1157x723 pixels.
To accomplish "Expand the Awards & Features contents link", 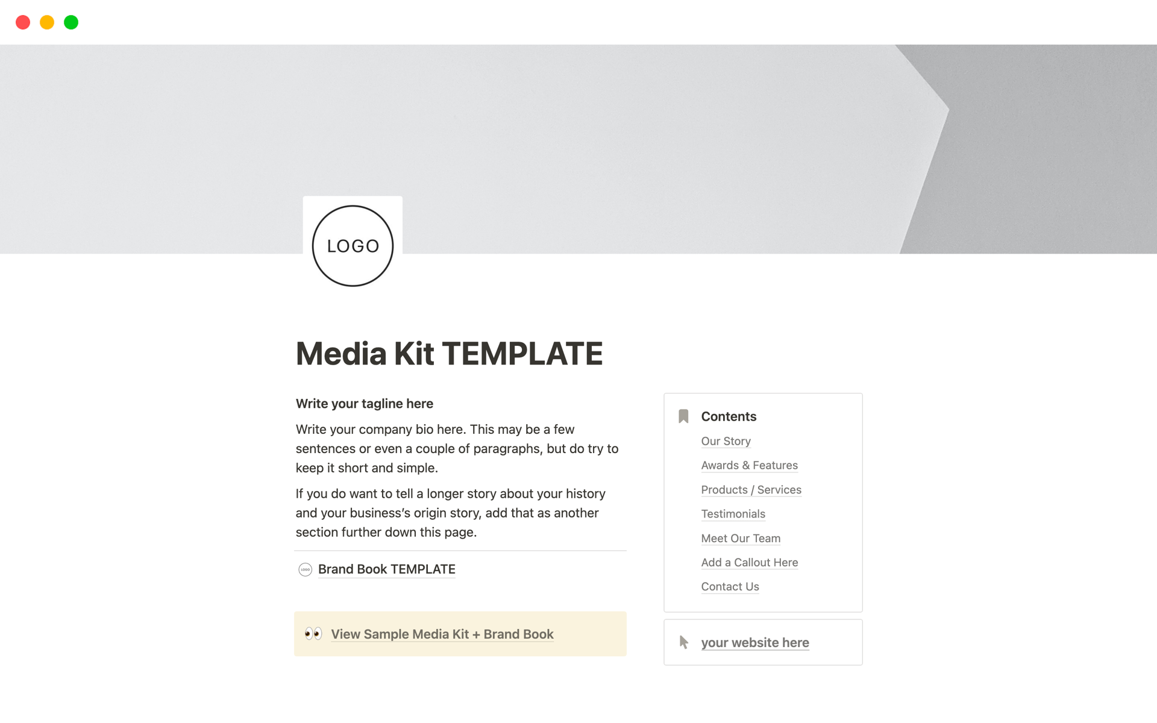I will [749, 465].
